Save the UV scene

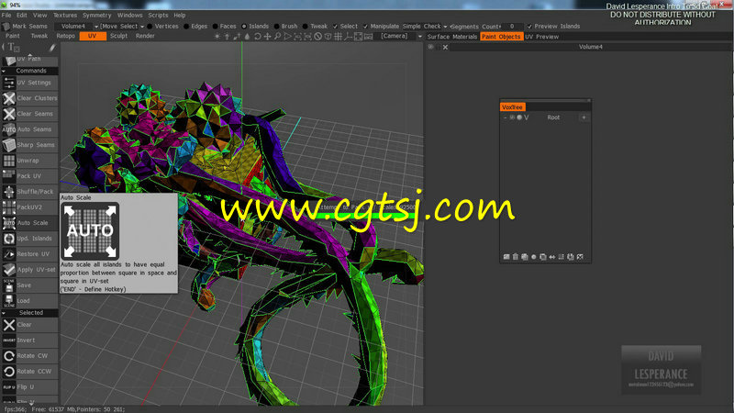(30, 285)
